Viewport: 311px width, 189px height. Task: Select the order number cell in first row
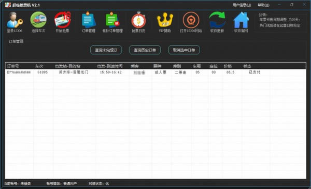(x=19, y=72)
